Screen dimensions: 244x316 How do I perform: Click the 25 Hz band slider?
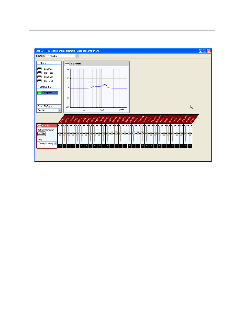[64, 134]
